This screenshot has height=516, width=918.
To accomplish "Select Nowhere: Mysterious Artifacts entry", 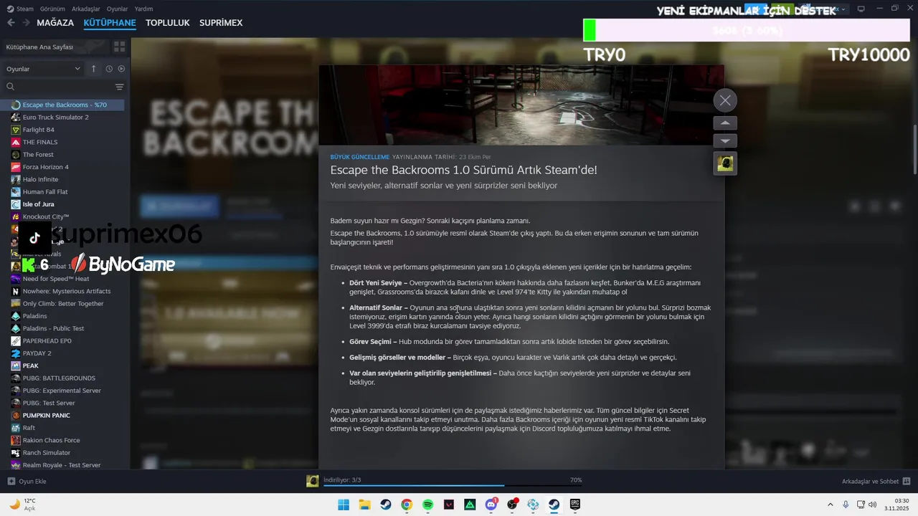I will point(67,291).
